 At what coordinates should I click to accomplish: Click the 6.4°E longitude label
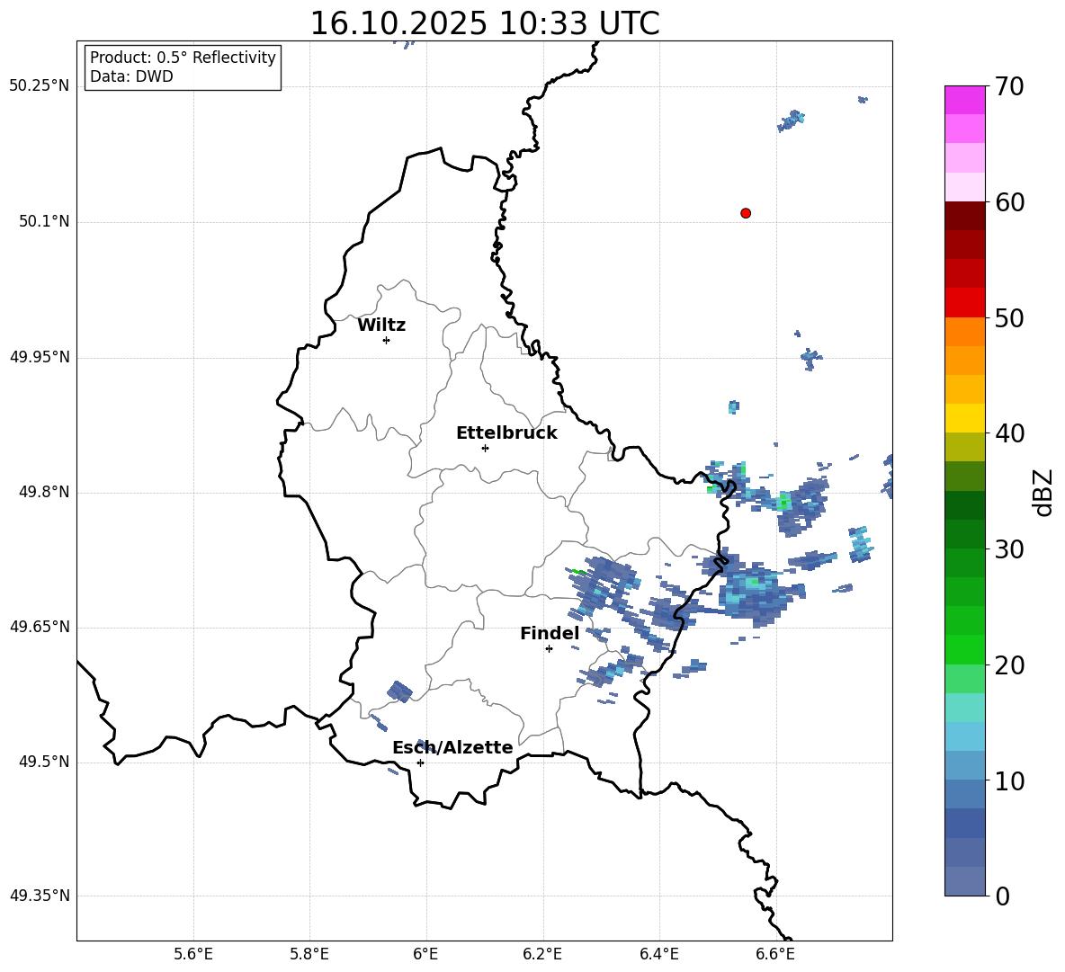pyautogui.click(x=658, y=954)
